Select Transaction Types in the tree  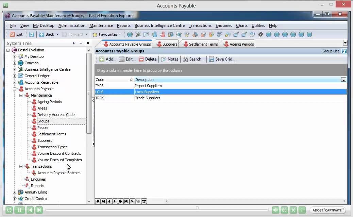(x=52, y=147)
